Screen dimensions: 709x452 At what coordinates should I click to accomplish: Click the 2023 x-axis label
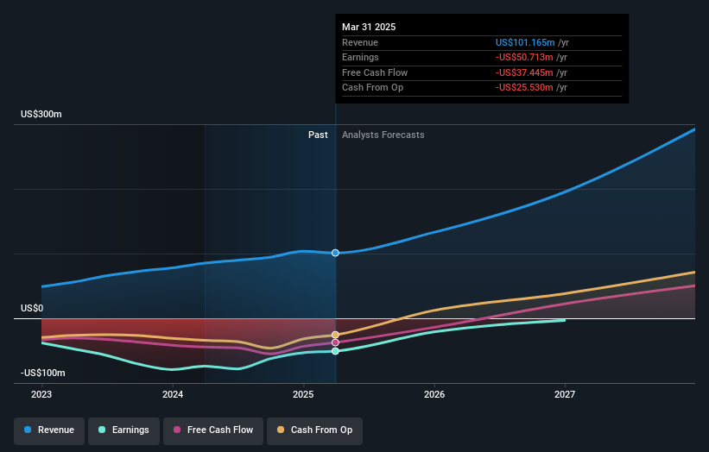tap(41, 394)
